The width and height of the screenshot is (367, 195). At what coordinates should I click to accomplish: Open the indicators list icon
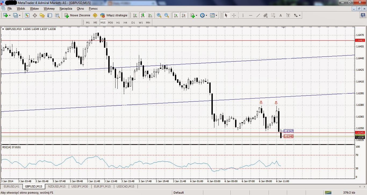click(193, 15)
